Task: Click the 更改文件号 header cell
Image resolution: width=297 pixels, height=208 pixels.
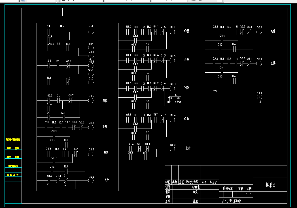Action: point(192,182)
